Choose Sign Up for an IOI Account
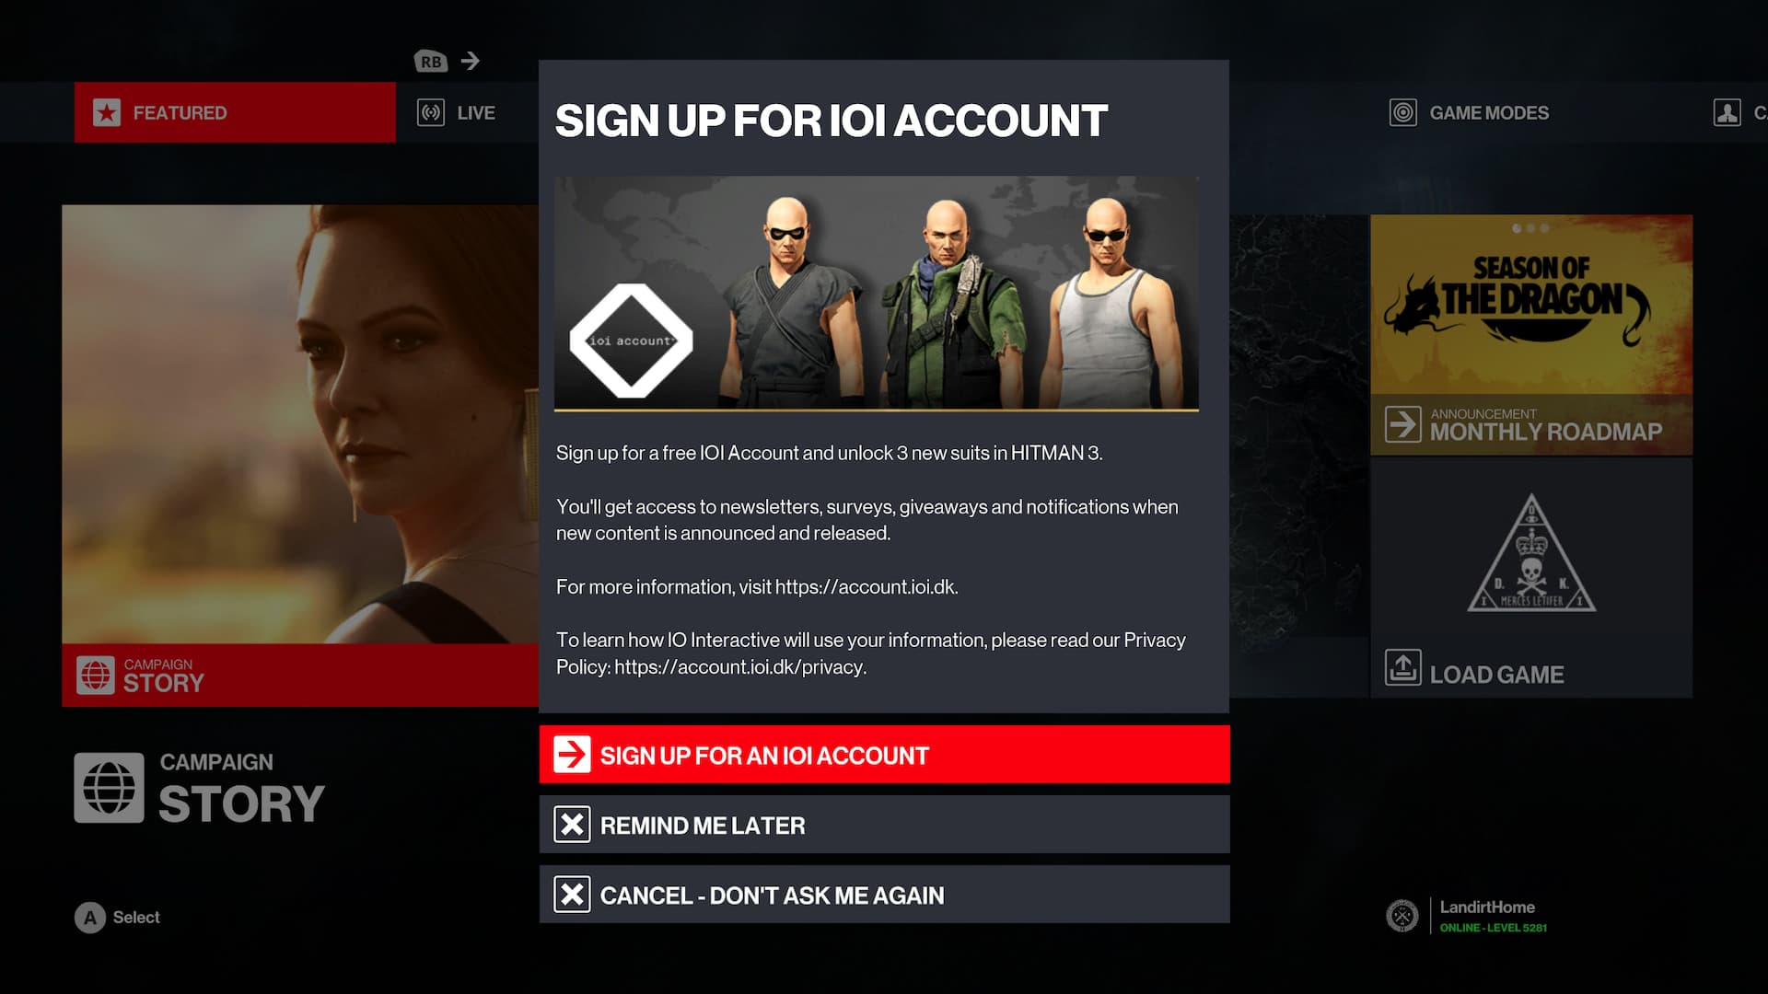Screen dimensions: 1768x994 coord(884,755)
